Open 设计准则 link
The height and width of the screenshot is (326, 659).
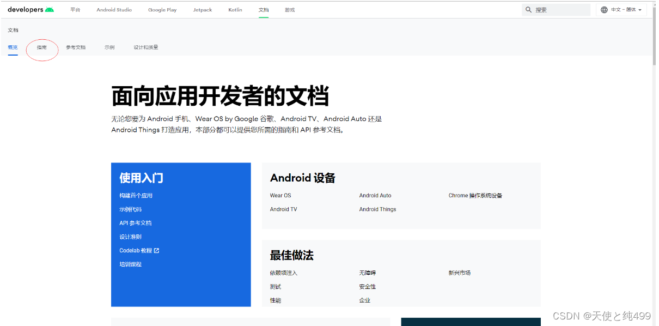131,237
